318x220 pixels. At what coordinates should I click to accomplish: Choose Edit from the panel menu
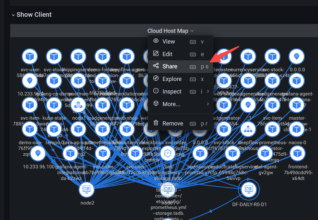[x=167, y=54]
